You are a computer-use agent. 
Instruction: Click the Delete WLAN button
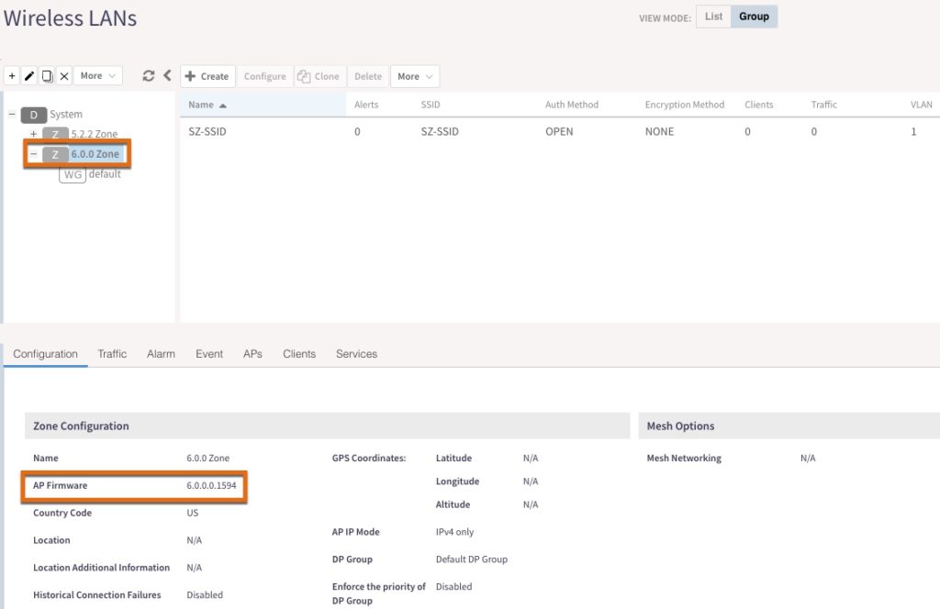(x=368, y=76)
